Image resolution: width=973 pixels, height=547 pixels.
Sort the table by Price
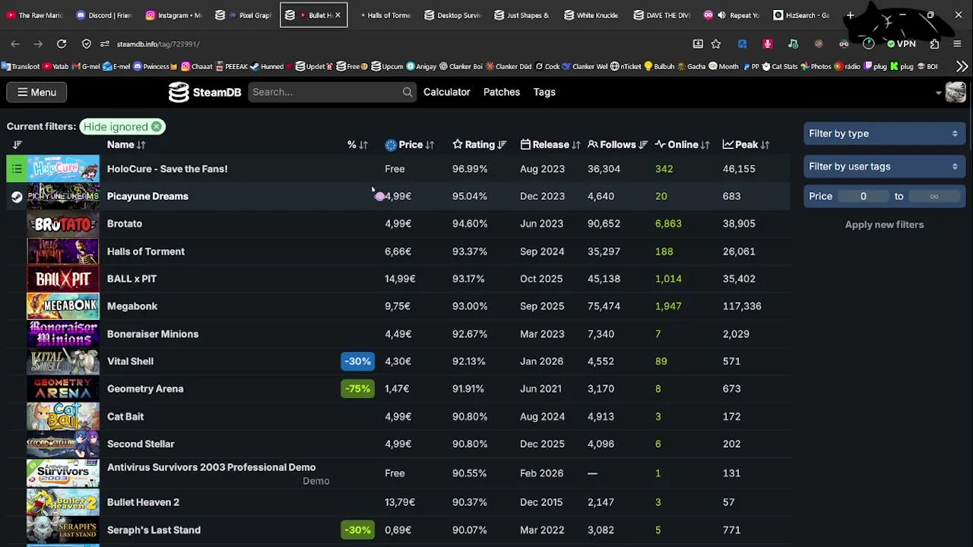point(410,144)
